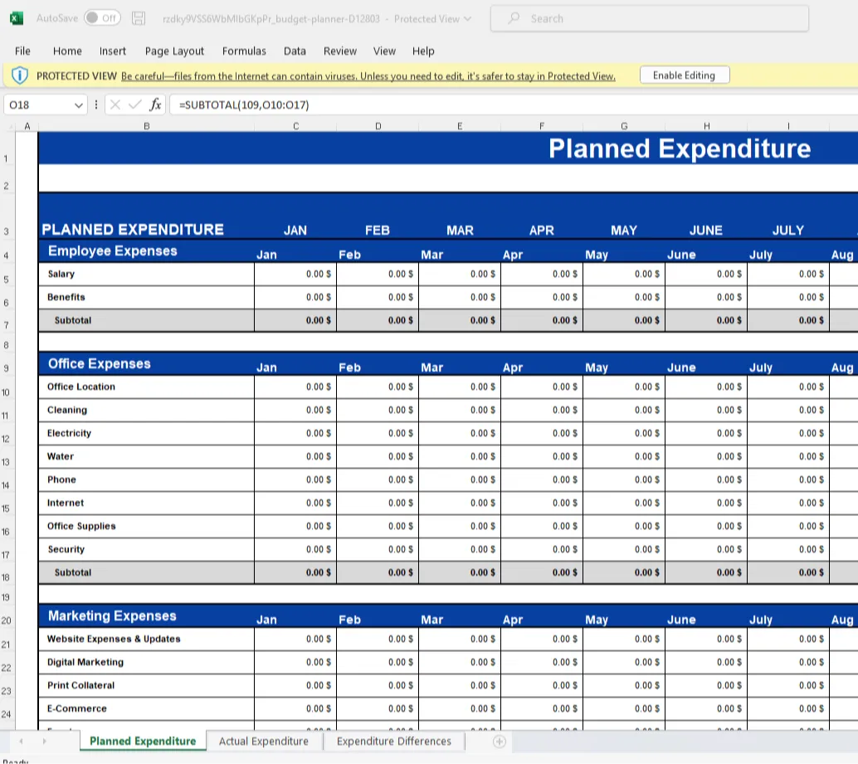Switch to Actual Expenditure sheet tab

tap(263, 742)
